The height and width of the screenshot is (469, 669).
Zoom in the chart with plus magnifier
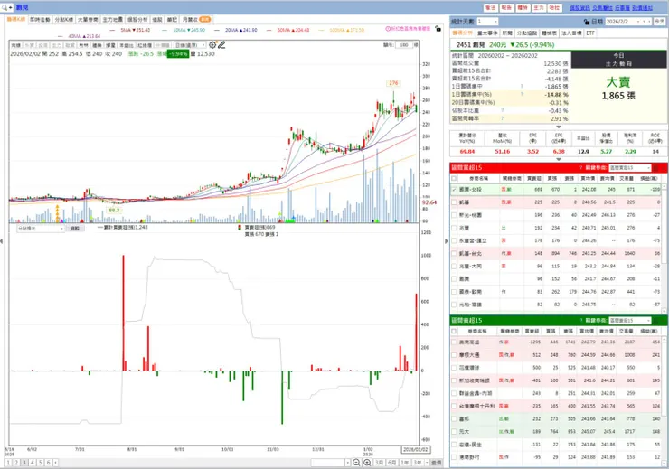(367, 463)
